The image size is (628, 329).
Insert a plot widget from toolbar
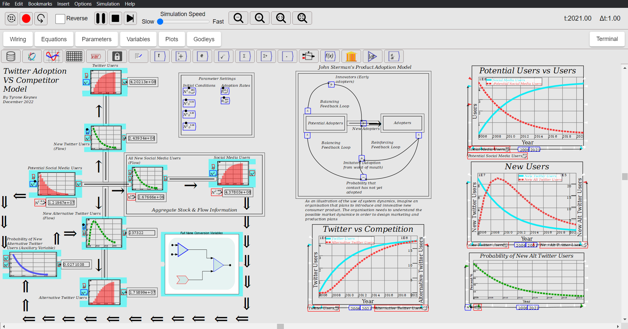point(53,56)
